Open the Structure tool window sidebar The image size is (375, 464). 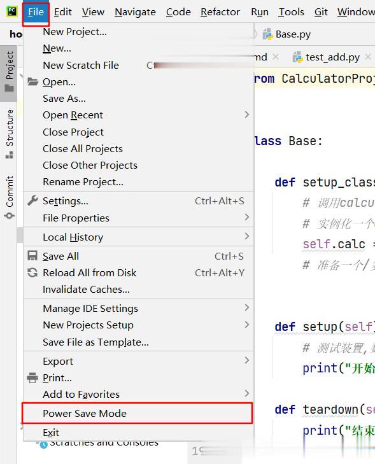10,134
